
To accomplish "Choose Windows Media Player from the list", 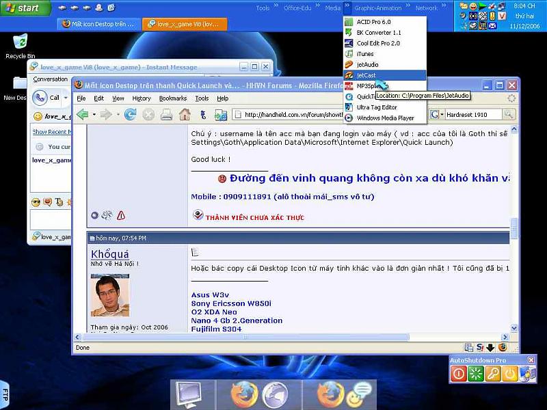I will [385, 118].
